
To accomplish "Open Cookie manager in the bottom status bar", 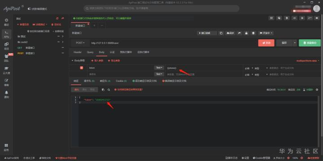I will pos(262,158).
